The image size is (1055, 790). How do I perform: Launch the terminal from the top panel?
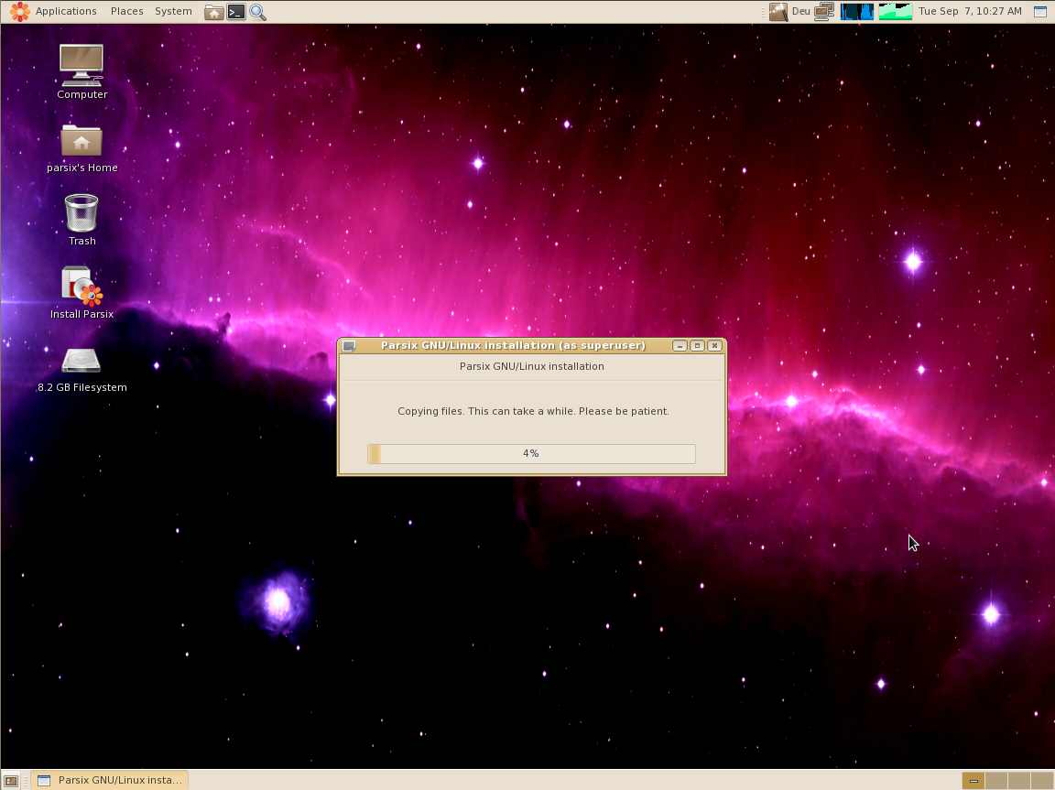[x=236, y=12]
